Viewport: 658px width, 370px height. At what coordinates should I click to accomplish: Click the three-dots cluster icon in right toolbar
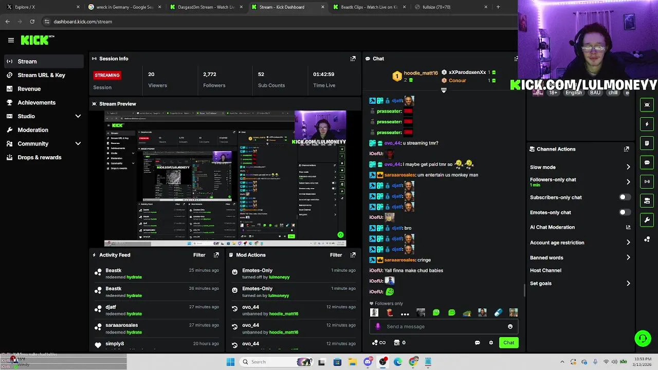coord(647,239)
